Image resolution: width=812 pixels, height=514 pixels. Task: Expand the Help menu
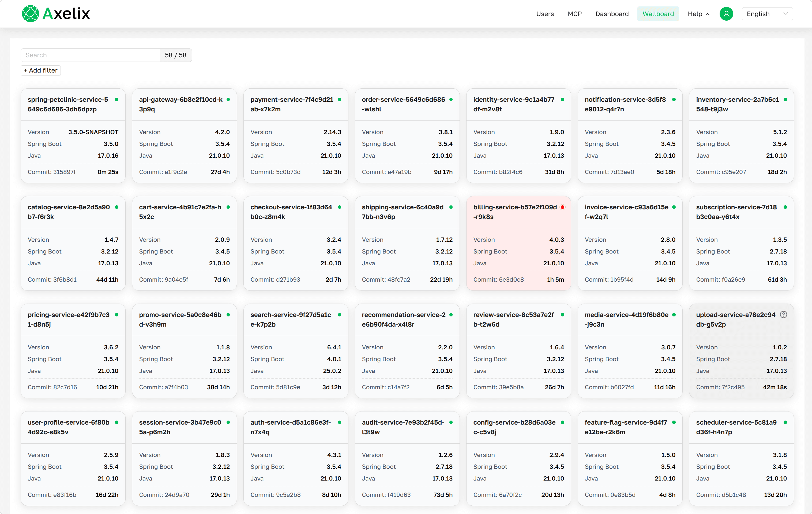coord(698,14)
